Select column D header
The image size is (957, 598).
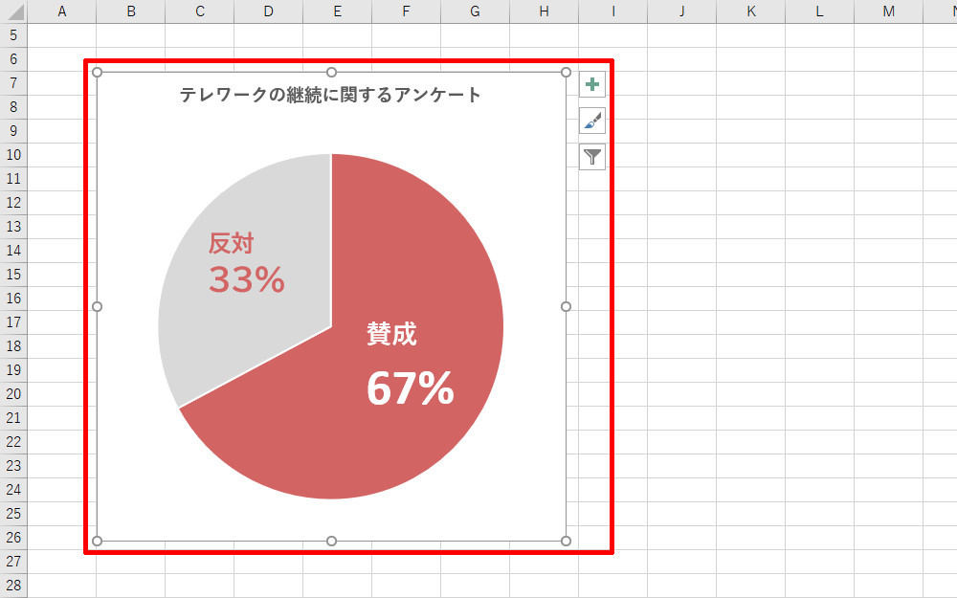[269, 11]
